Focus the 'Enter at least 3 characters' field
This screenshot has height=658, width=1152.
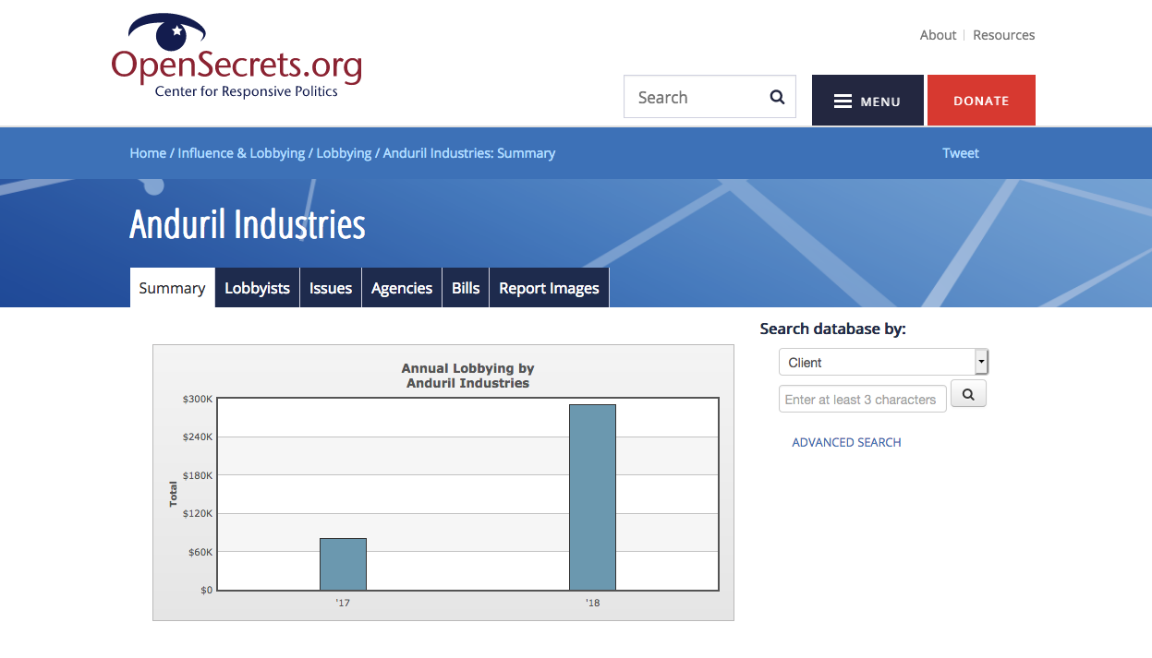pos(862,400)
